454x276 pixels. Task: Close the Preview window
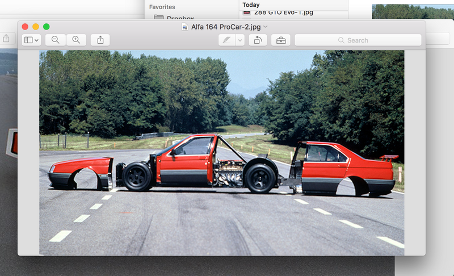(25, 27)
